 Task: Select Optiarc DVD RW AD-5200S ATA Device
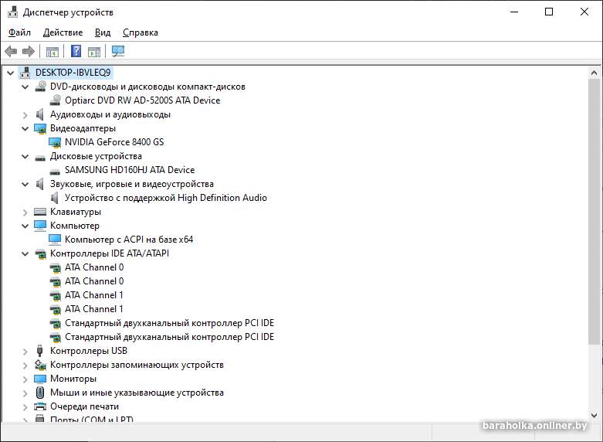click(x=142, y=100)
